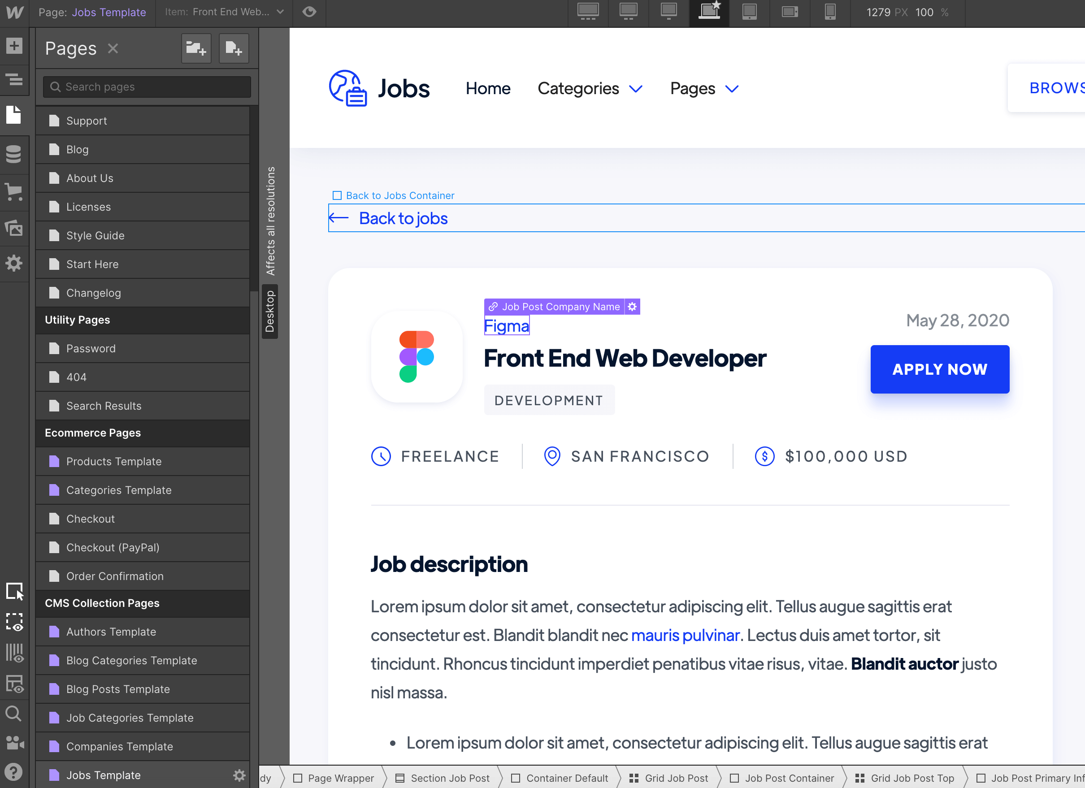Screen dimensions: 1085x788
Task: Select the Tablet breakpoint view
Action: click(749, 12)
